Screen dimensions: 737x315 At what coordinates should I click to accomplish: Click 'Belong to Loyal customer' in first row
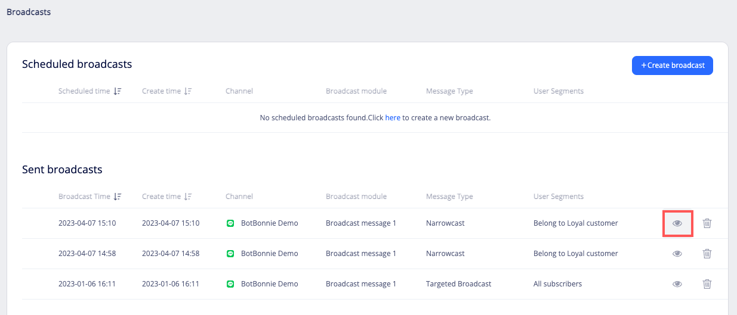[x=575, y=223]
